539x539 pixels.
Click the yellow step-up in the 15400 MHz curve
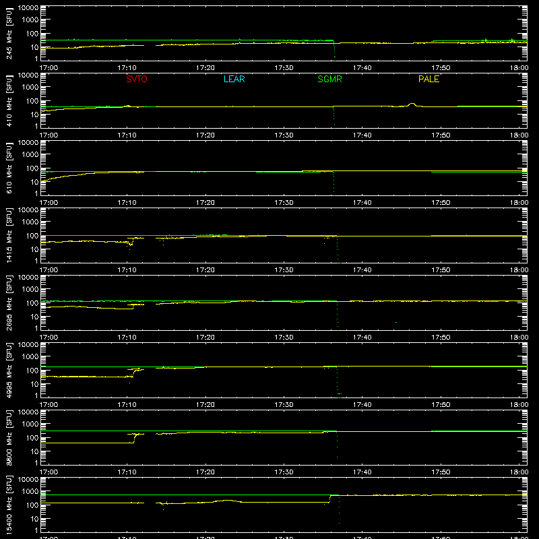[x=330, y=499]
